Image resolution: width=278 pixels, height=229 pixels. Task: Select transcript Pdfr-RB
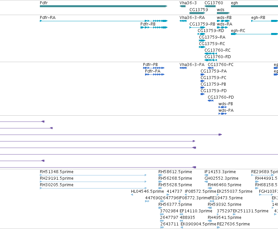pos(154,27)
